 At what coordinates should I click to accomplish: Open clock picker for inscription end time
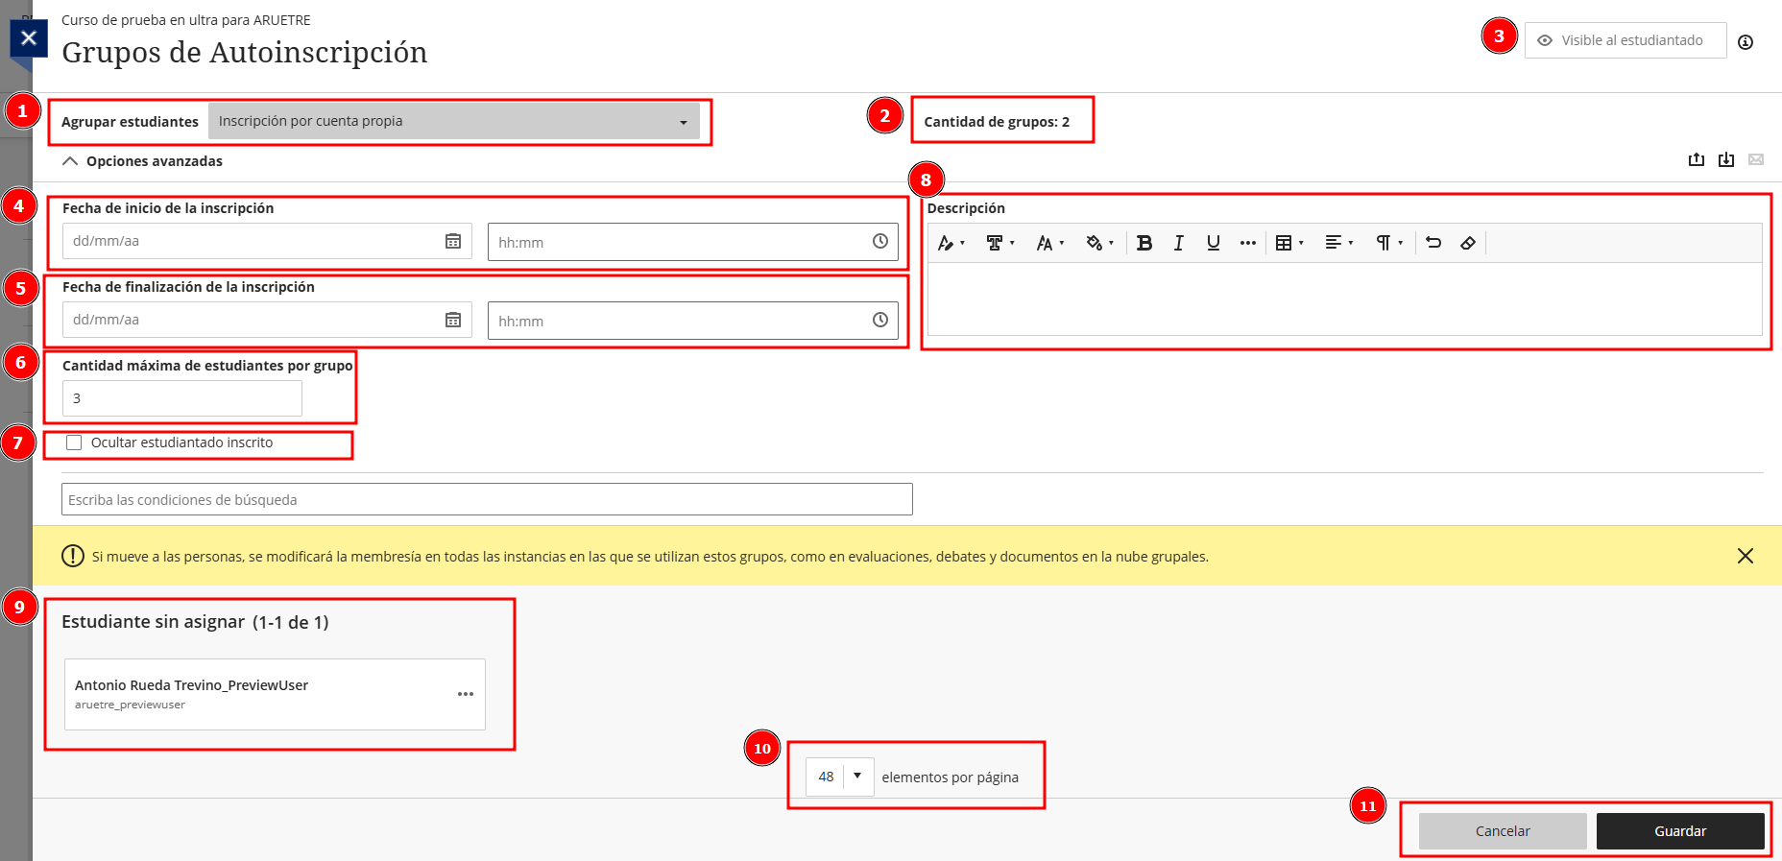coord(879,320)
